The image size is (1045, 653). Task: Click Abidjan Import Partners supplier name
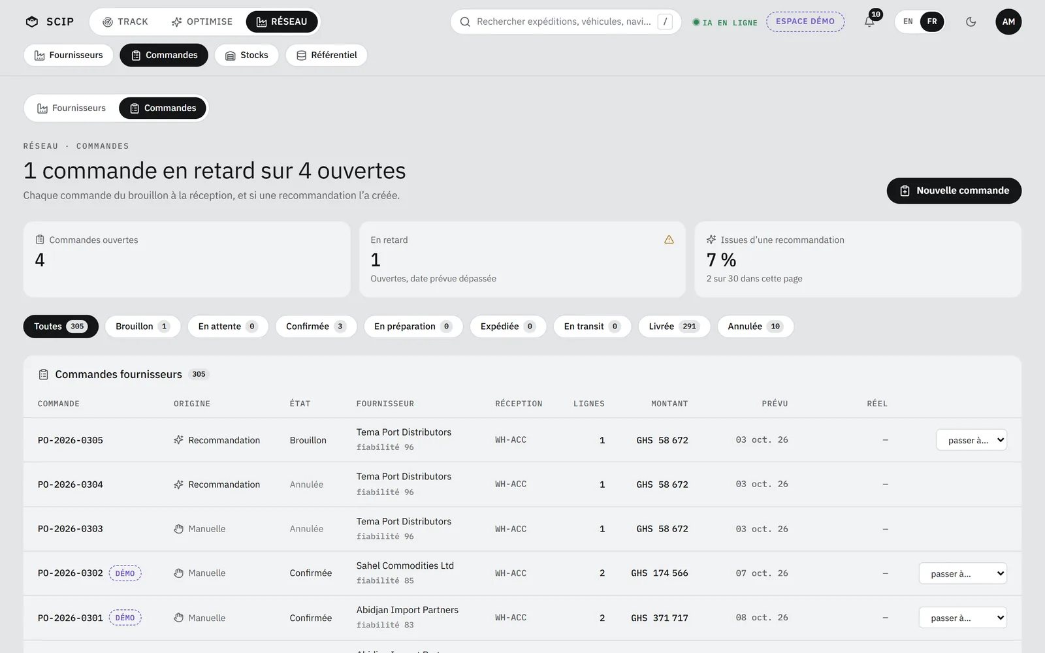pos(408,610)
